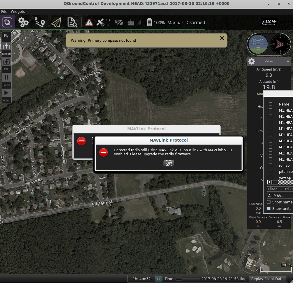Click the Time label in replay bar
The image size is (293, 283).
click(169, 279)
